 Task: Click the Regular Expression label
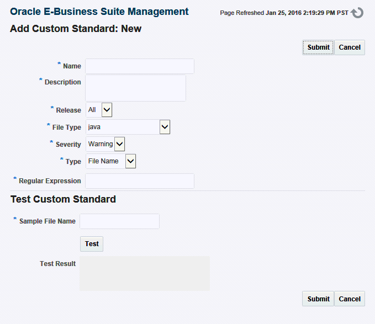[x=50, y=181]
